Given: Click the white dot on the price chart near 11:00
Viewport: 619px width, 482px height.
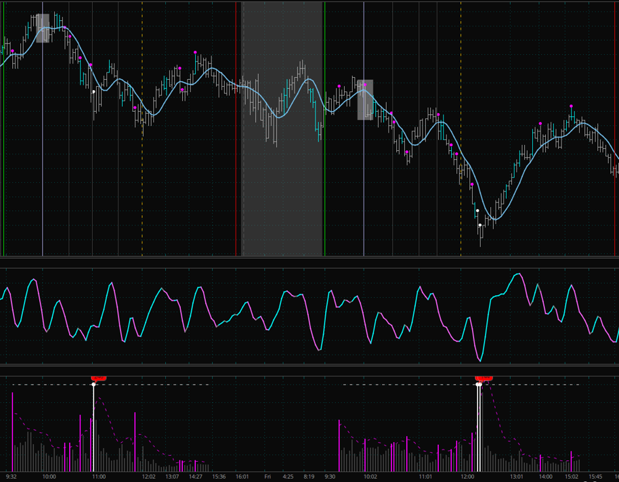Looking at the screenshot, I should tap(93, 91).
